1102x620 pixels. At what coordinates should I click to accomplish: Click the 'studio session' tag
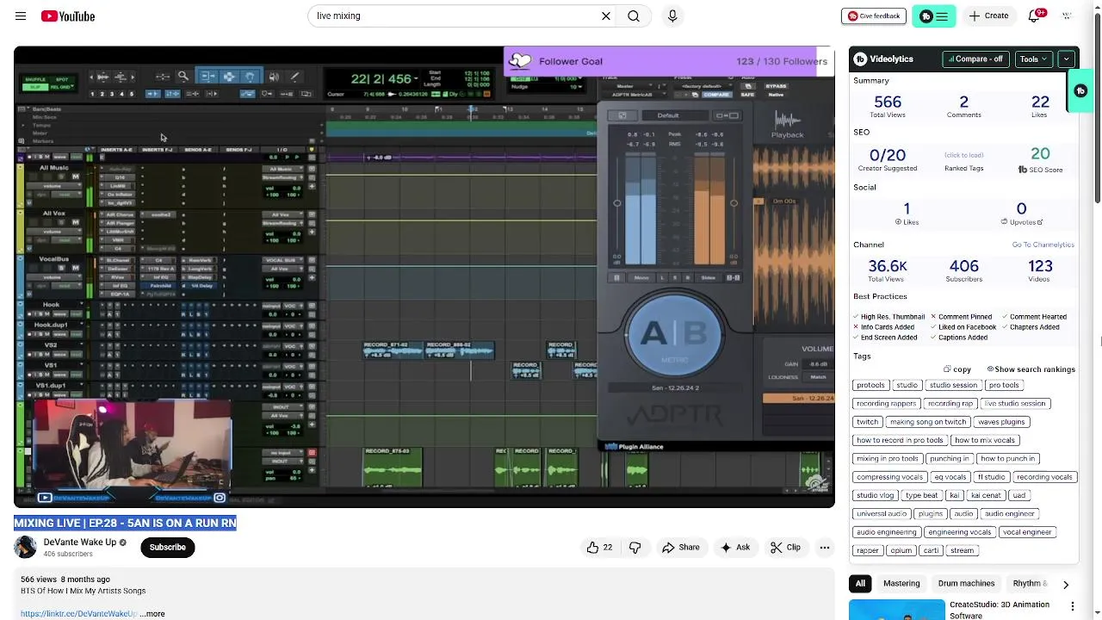click(x=953, y=385)
